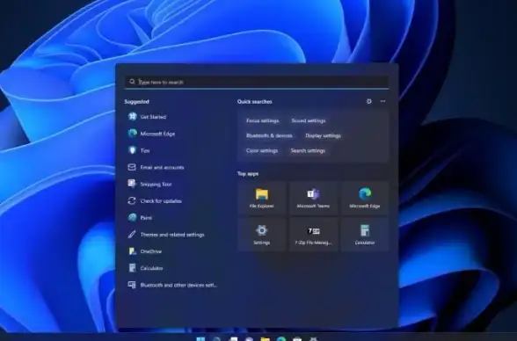The width and height of the screenshot is (517, 341).
Task: Open Calculator tile in Top apps
Action: click(x=365, y=235)
